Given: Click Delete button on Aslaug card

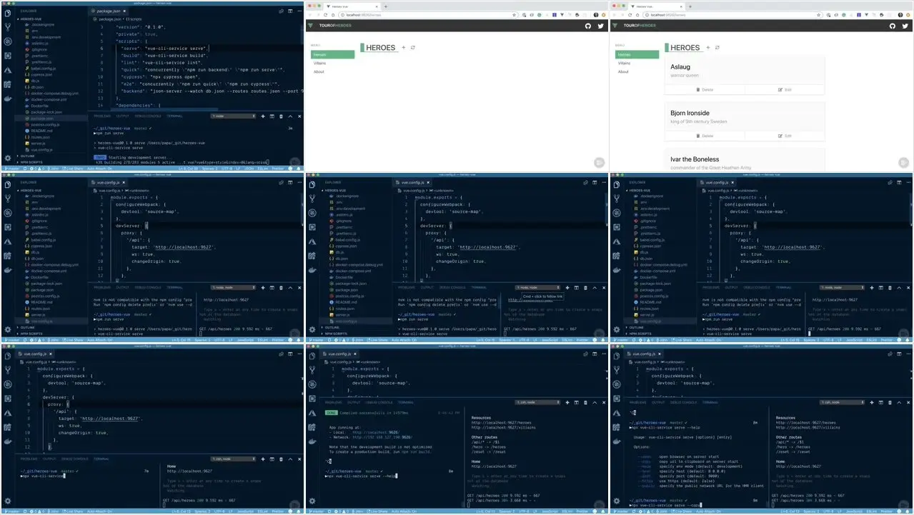Looking at the screenshot, I should click(x=705, y=89).
